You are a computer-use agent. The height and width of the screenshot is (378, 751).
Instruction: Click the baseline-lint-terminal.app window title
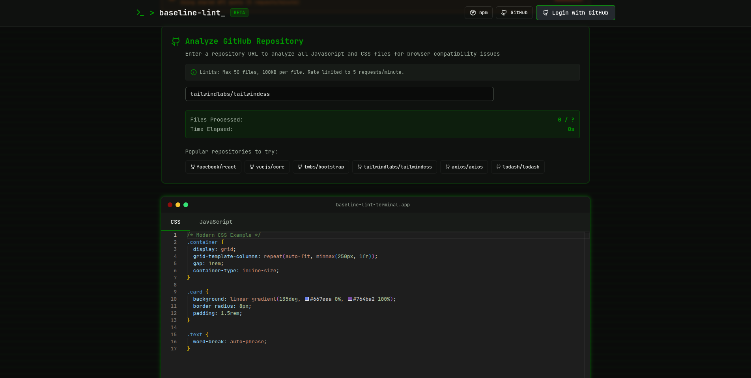[373, 205]
